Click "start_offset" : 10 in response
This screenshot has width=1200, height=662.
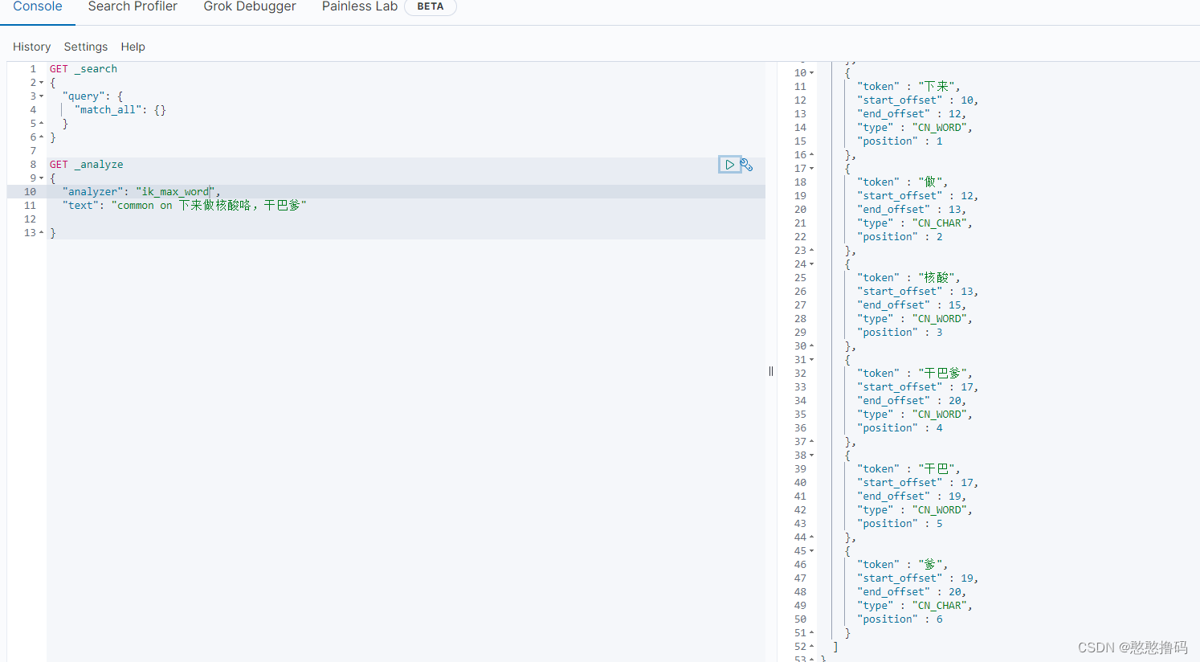pyautogui.click(x=918, y=100)
